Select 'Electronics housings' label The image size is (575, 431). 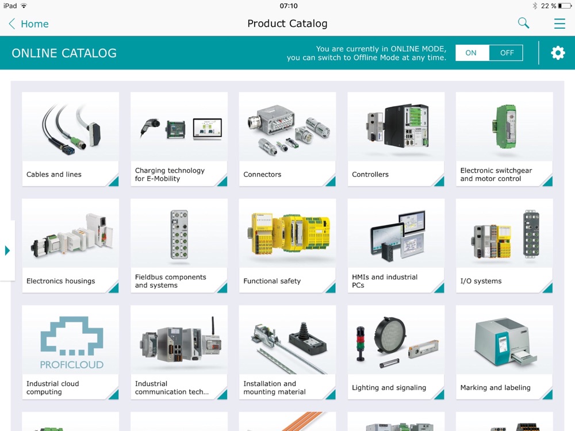pos(60,281)
